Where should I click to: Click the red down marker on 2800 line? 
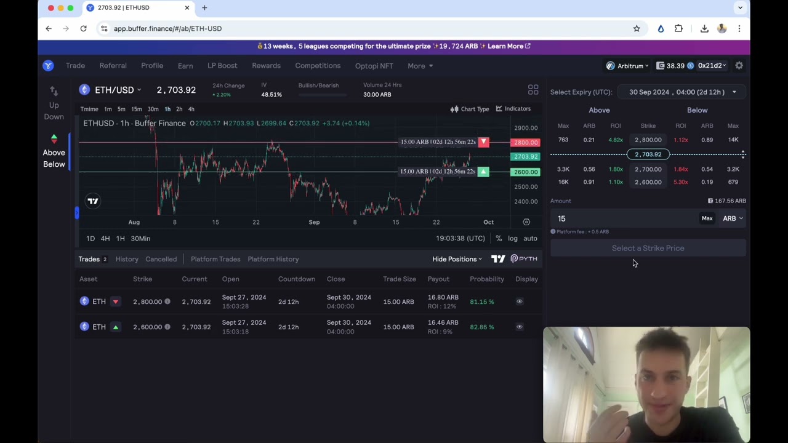pyautogui.click(x=483, y=142)
